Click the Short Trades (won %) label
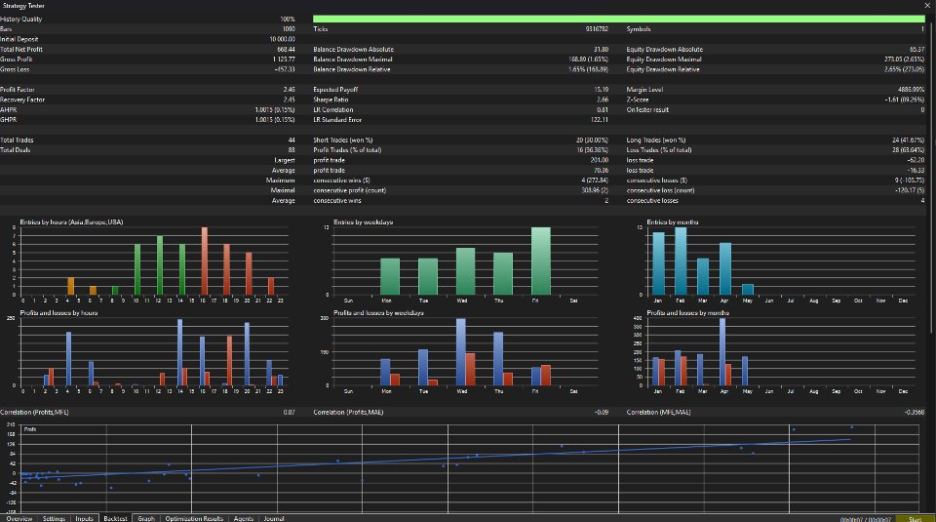 click(342, 141)
